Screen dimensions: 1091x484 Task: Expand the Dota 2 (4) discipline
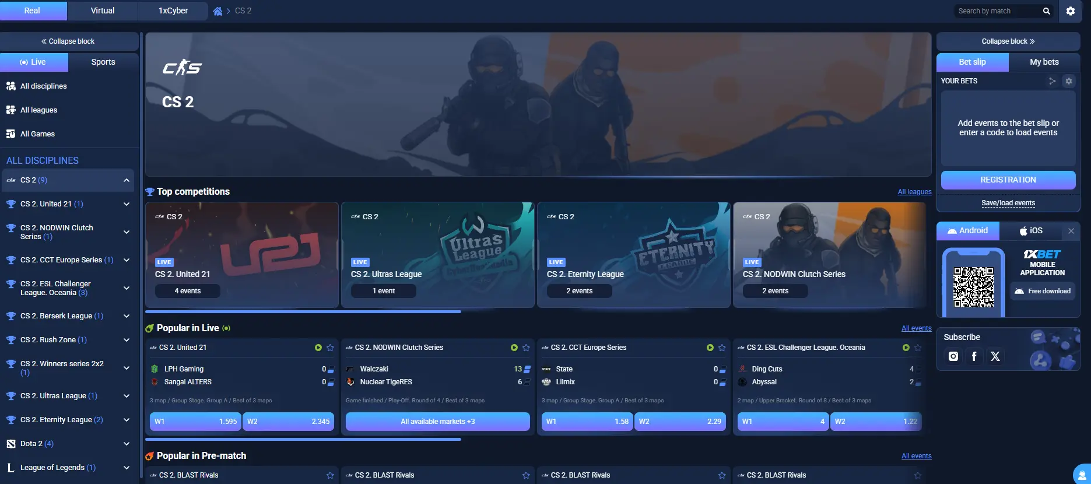pyautogui.click(x=127, y=444)
